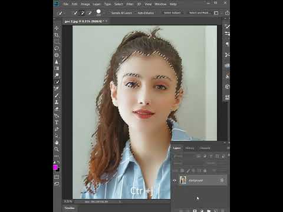Image resolution: width=283 pixels, height=212 pixels.
Task: Choose New Selection mode in options bar
Action: point(74,13)
